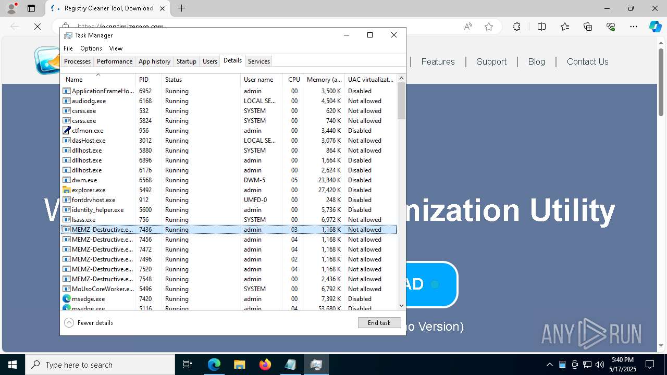
Task: Sort by Memory column header
Action: pyautogui.click(x=324, y=80)
